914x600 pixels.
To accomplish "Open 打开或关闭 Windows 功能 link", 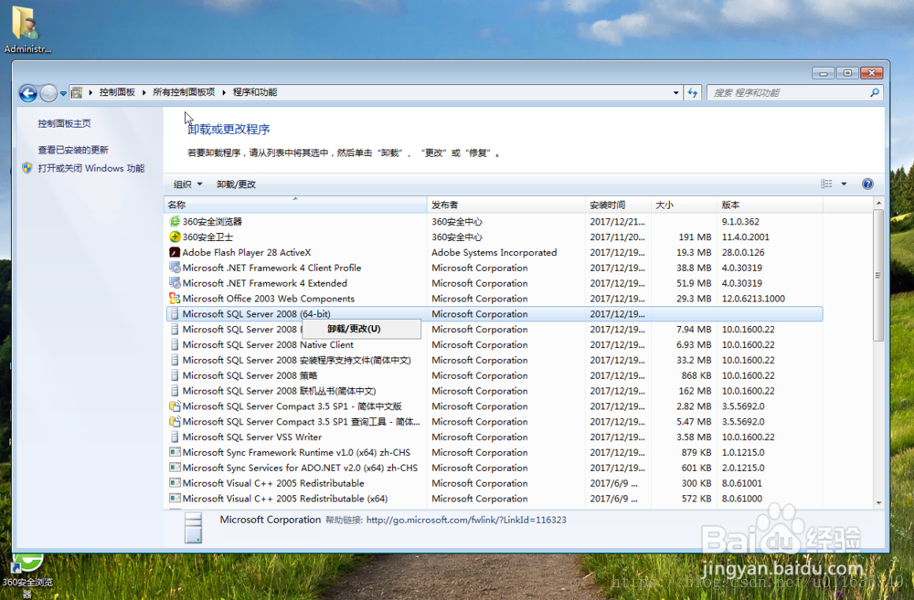I will (90, 168).
